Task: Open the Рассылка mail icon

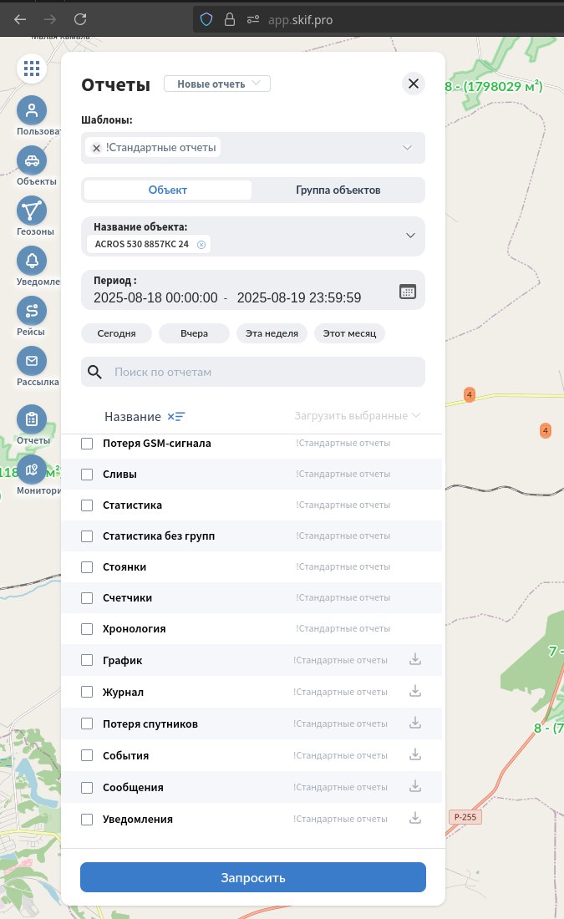Action: point(32,360)
